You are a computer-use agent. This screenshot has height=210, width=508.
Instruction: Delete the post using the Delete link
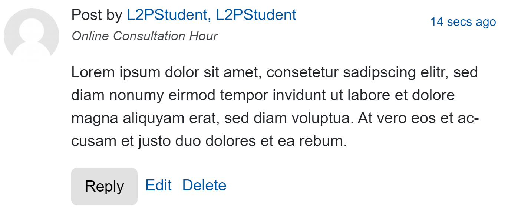point(204,185)
